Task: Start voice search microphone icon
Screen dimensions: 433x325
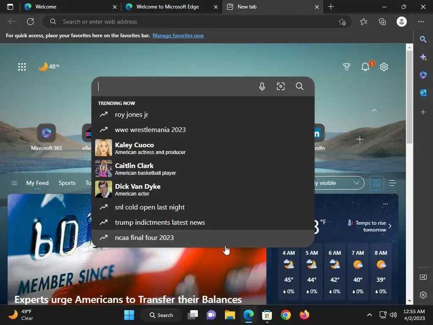Action: [x=262, y=86]
